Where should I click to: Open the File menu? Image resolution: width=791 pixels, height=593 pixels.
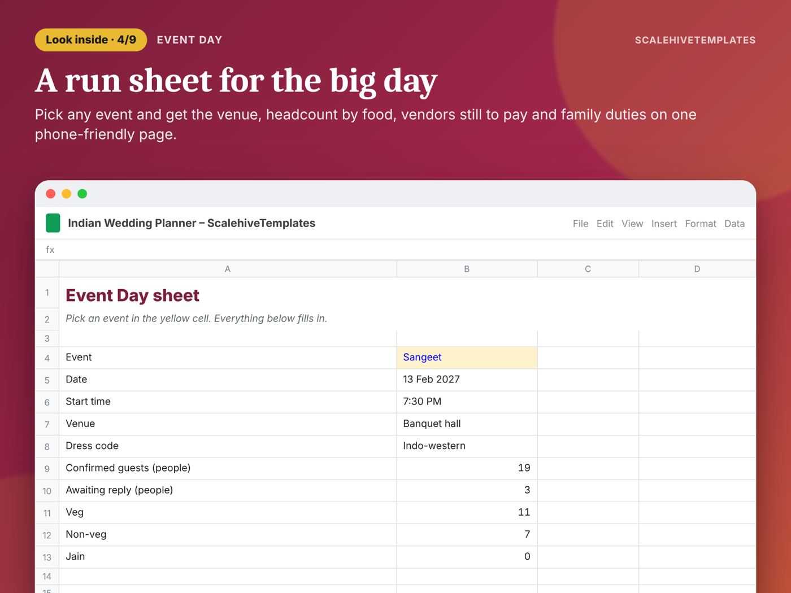(x=580, y=224)
